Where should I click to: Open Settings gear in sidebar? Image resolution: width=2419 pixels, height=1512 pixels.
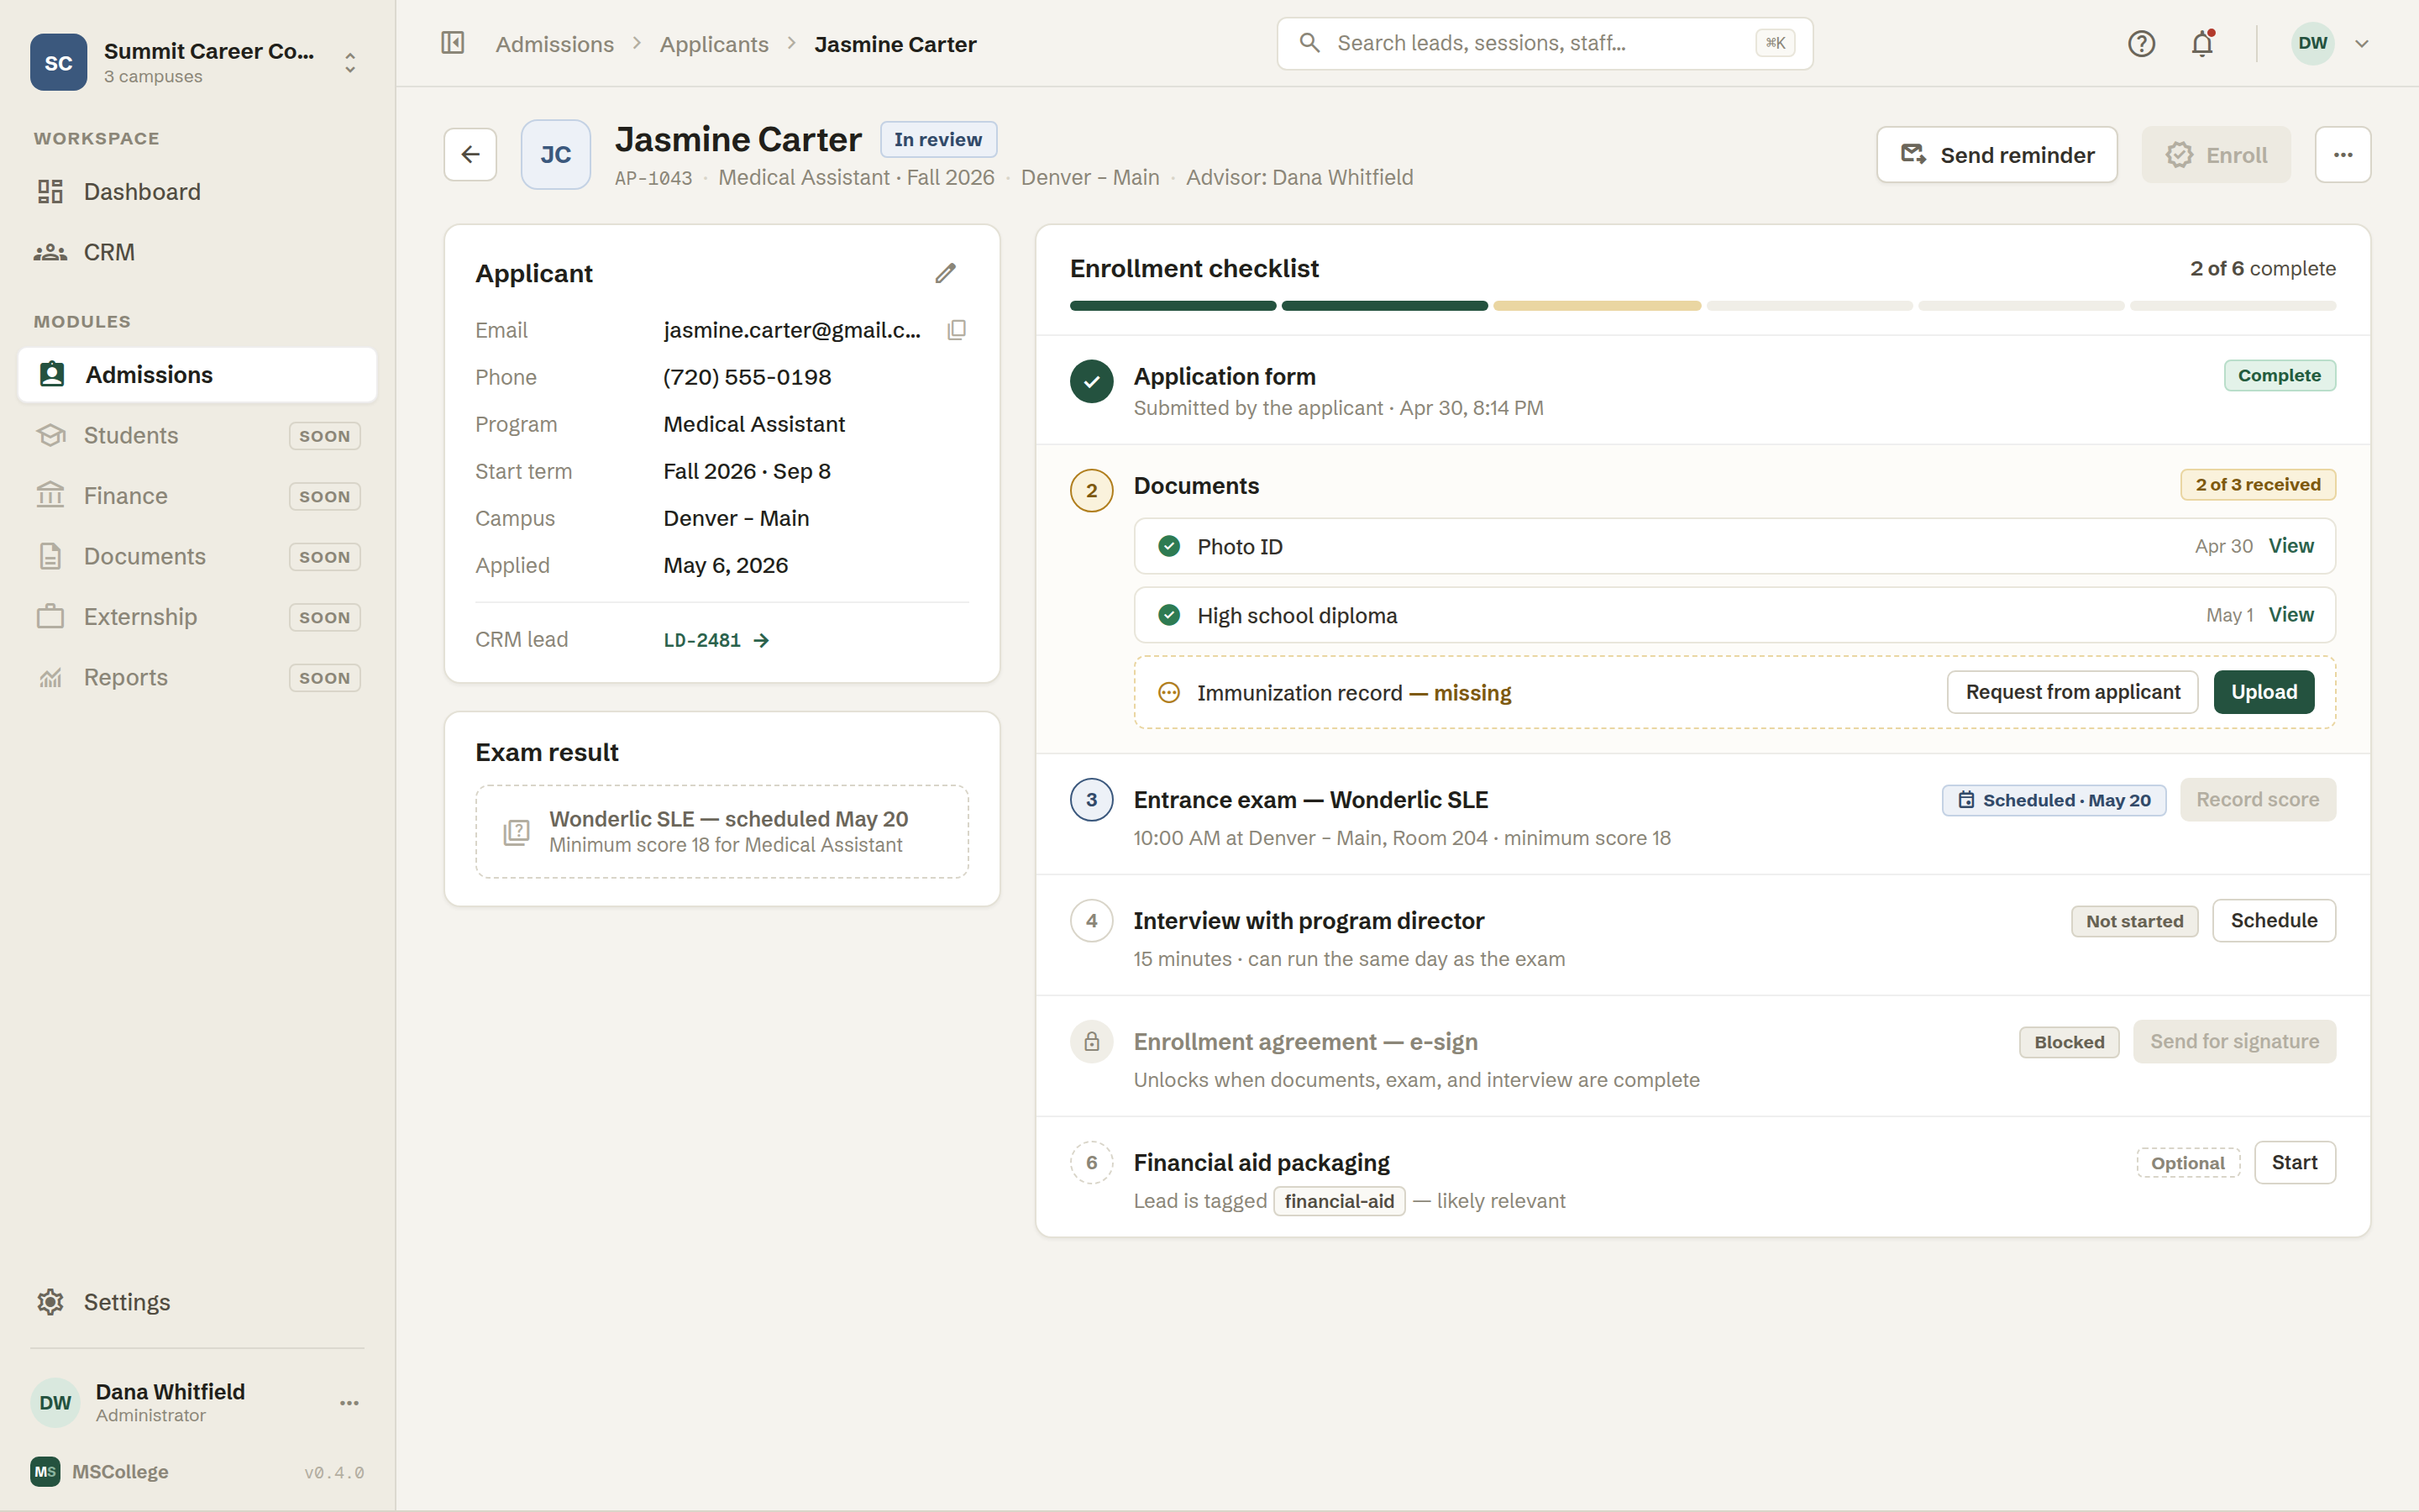coord(103,1302)
